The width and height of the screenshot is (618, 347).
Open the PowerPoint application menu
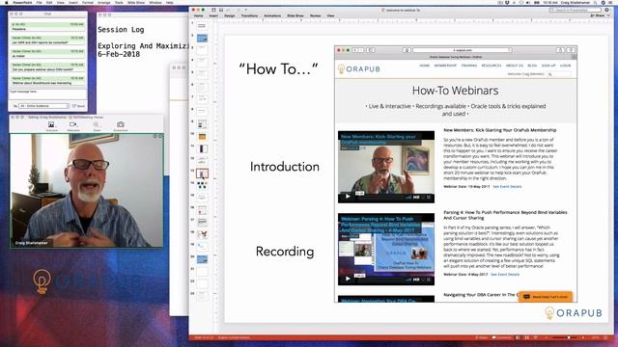(x=22, y=2)
